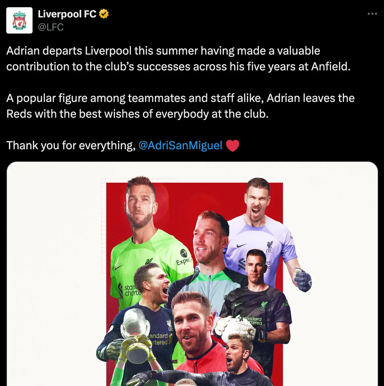Click the clenched blue goalkeeper glove
This screenshot has height=386, width=384.
click(303, 280)
